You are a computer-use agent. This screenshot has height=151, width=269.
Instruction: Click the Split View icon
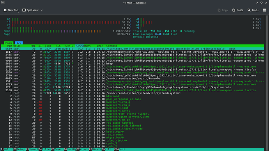click(x=24, y=10)
